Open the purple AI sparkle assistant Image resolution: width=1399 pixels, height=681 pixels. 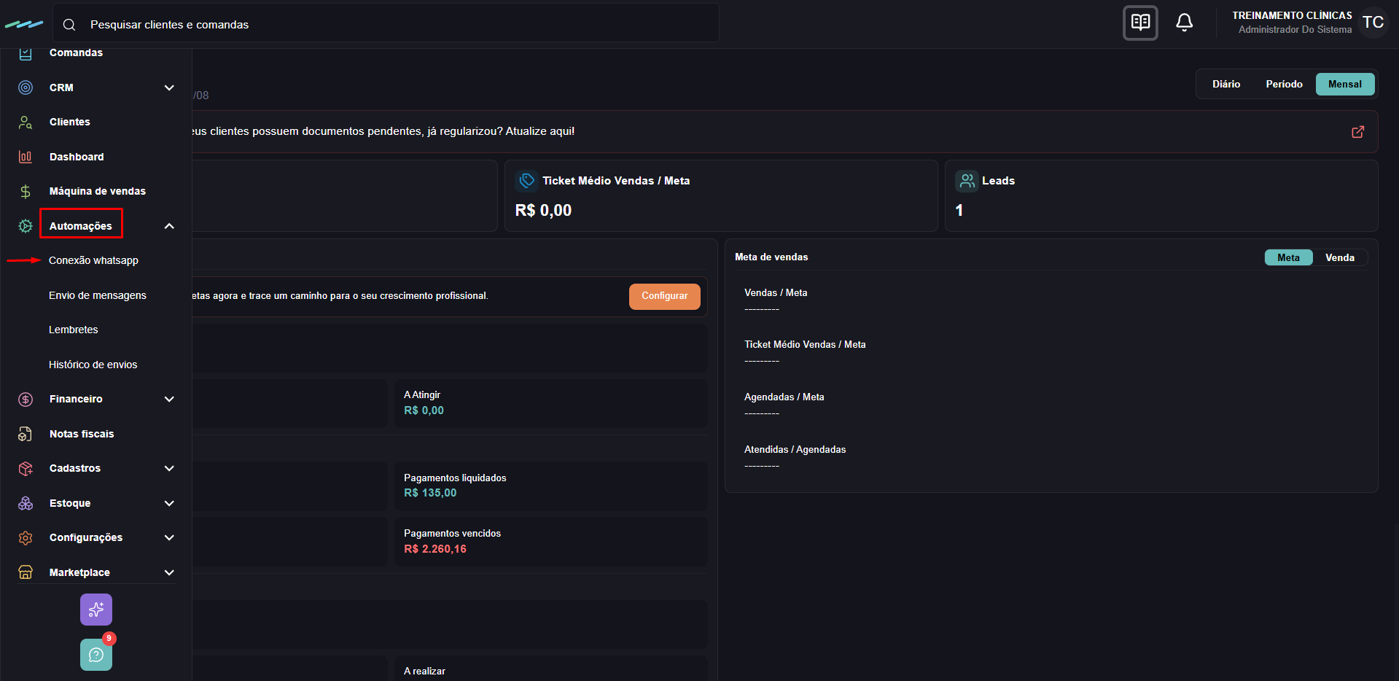point(96,610)
